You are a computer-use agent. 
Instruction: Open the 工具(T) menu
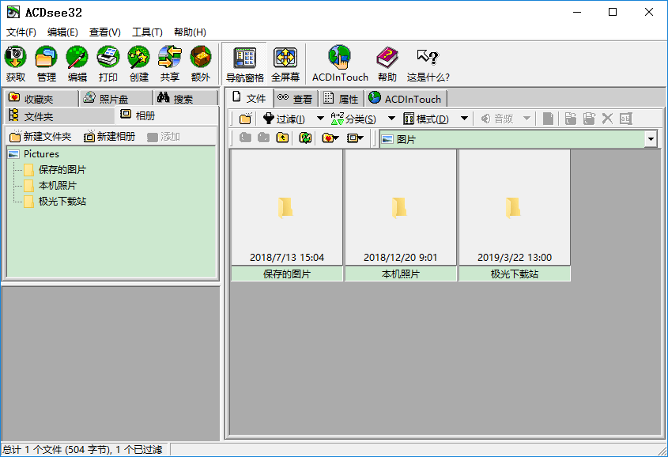[x=147, y=32]
